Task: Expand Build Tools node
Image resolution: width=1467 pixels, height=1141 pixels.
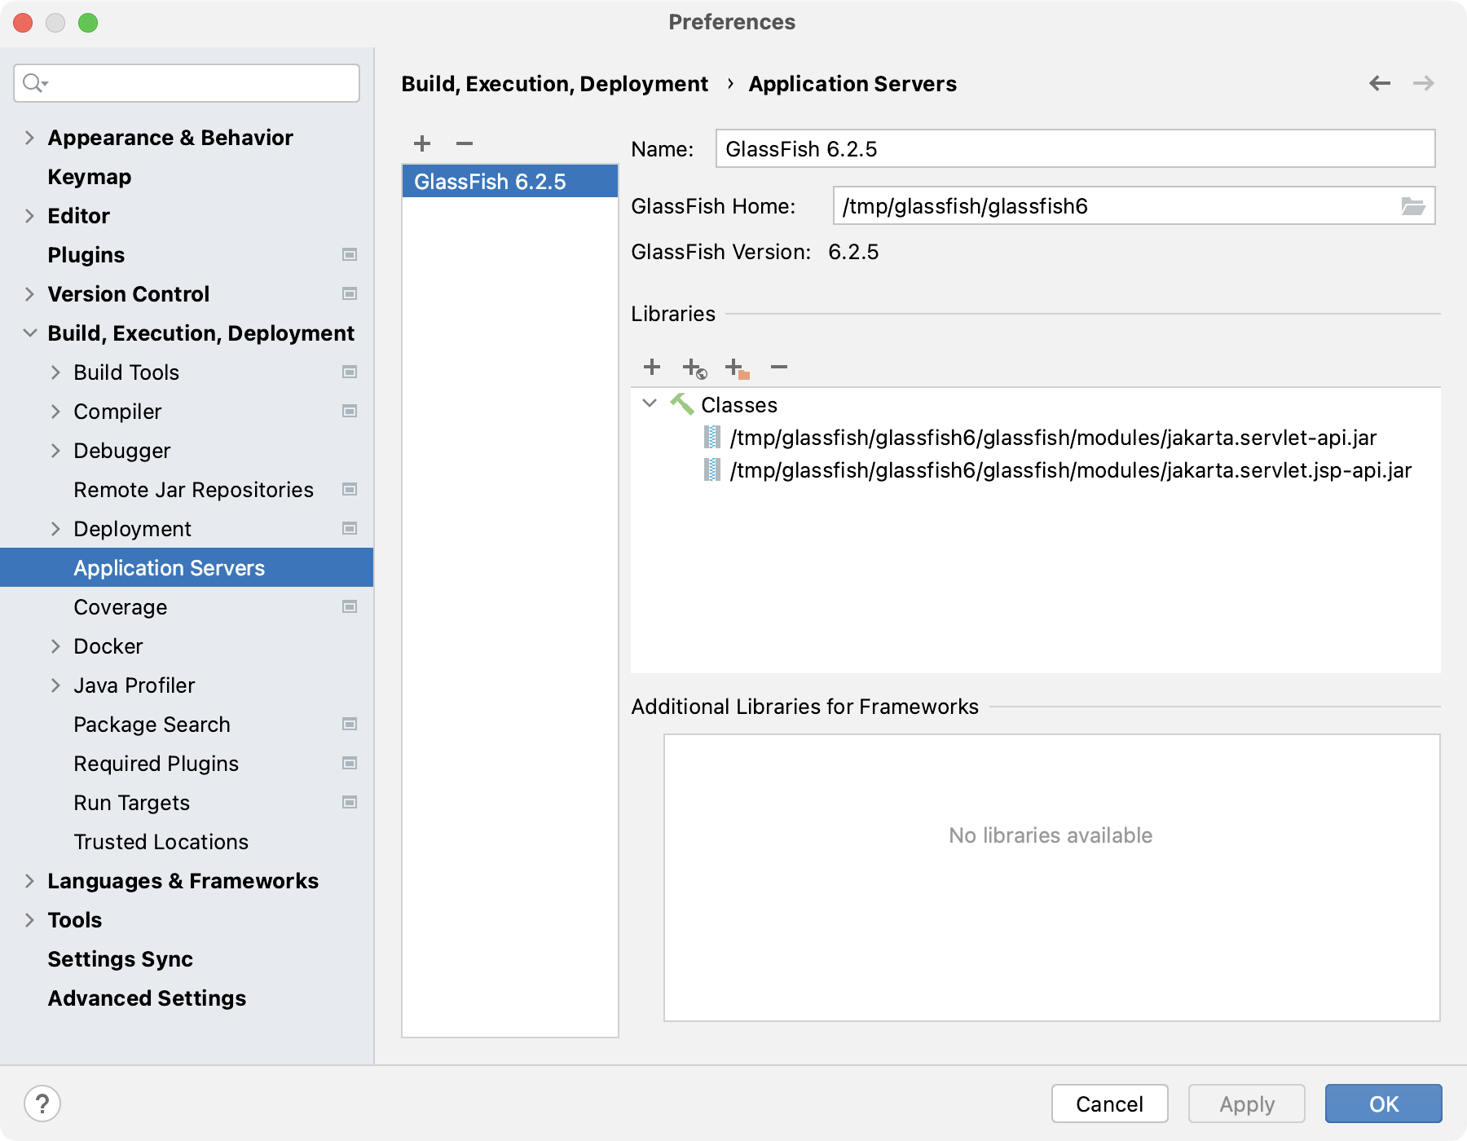Action: click(x=55, y=372)
